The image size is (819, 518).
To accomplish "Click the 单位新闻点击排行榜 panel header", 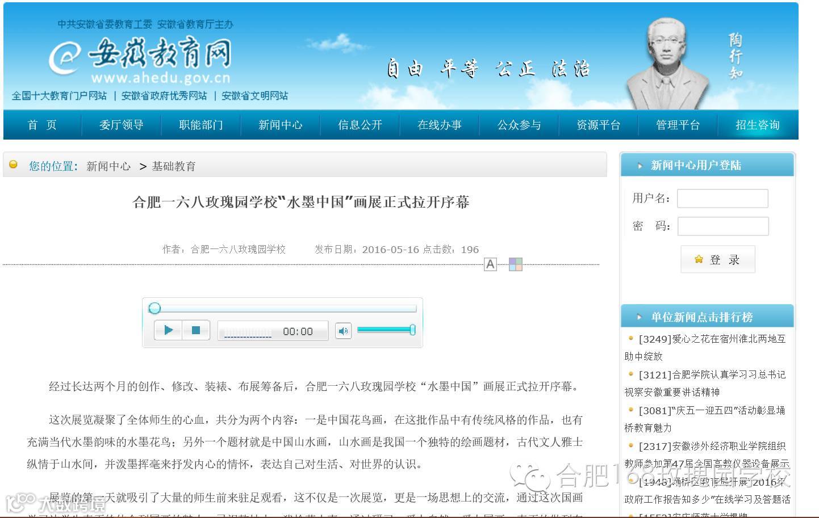I will pyautogui.click(x=707, y=317).
